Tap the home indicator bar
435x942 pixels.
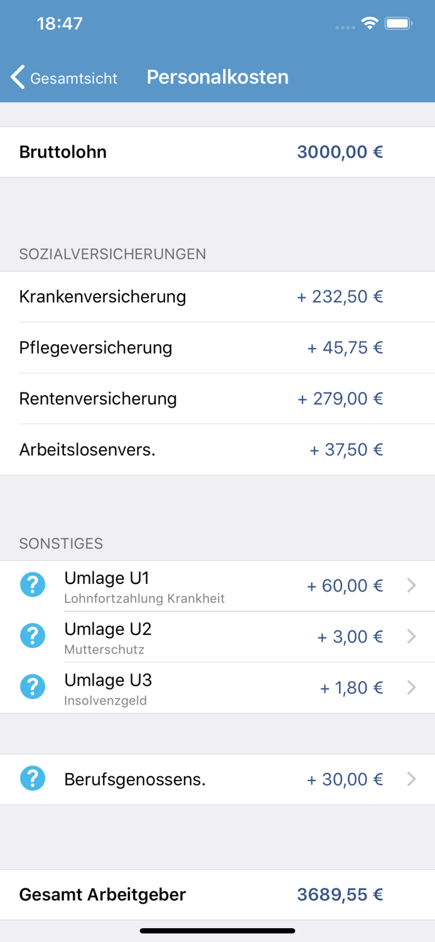point(217,931)
